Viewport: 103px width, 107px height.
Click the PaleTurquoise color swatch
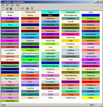coord(10,79)
